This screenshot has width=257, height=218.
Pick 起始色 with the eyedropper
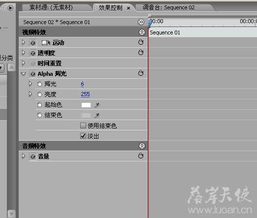point(97,105)
